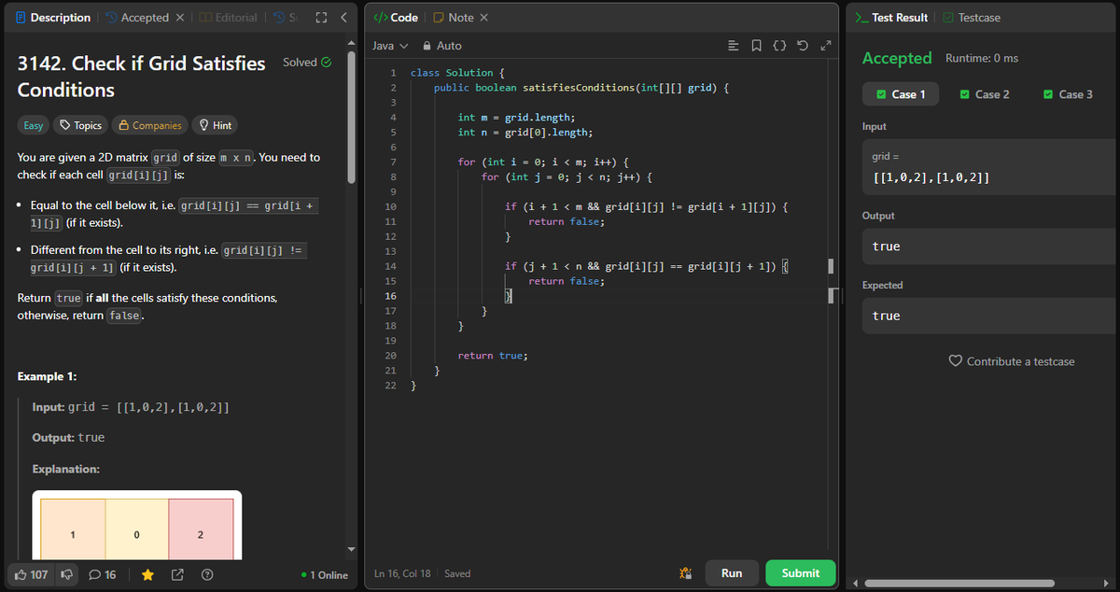Open the question mark help icon
Screen dimensions: 1120x592
(207, 574)
